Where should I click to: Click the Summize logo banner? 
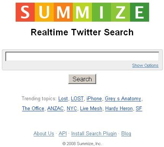coord(82,12)
